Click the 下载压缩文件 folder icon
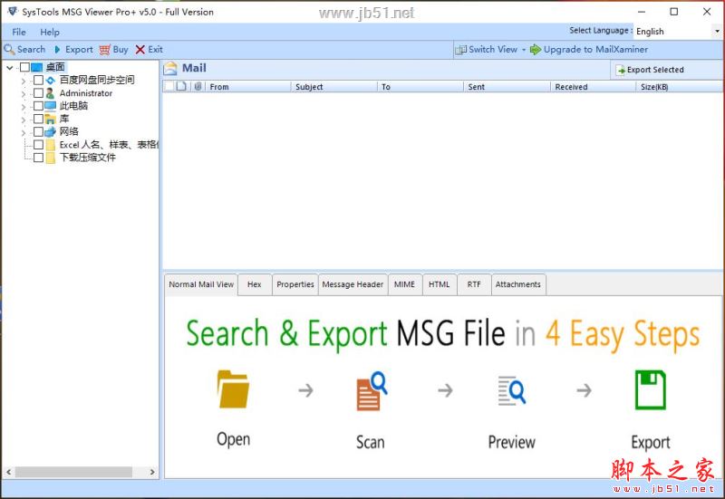Image resolution: width=725 pixels, height=499 pixels. click(x=51, y=158)
